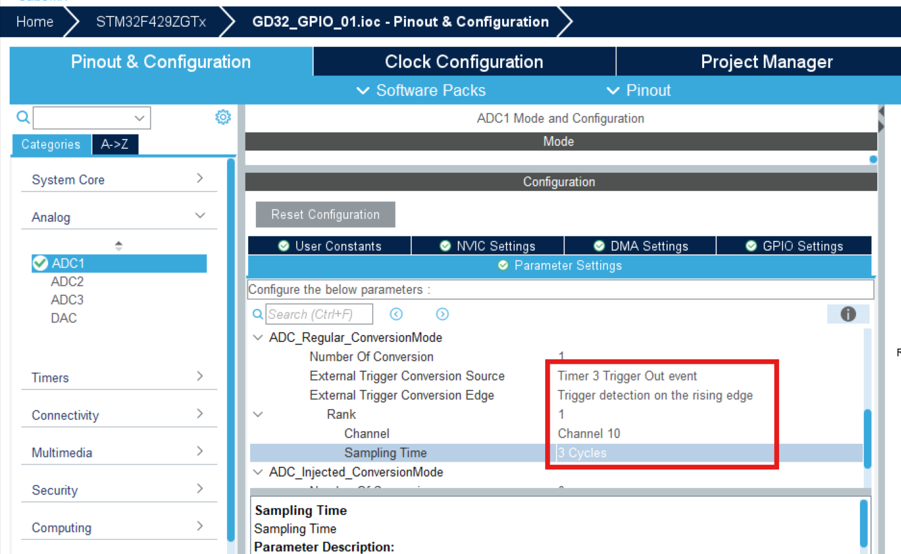Select Pinout & Configuration tab
The image size is (901, 554).
pyautogui.click(x=161, y=61)
